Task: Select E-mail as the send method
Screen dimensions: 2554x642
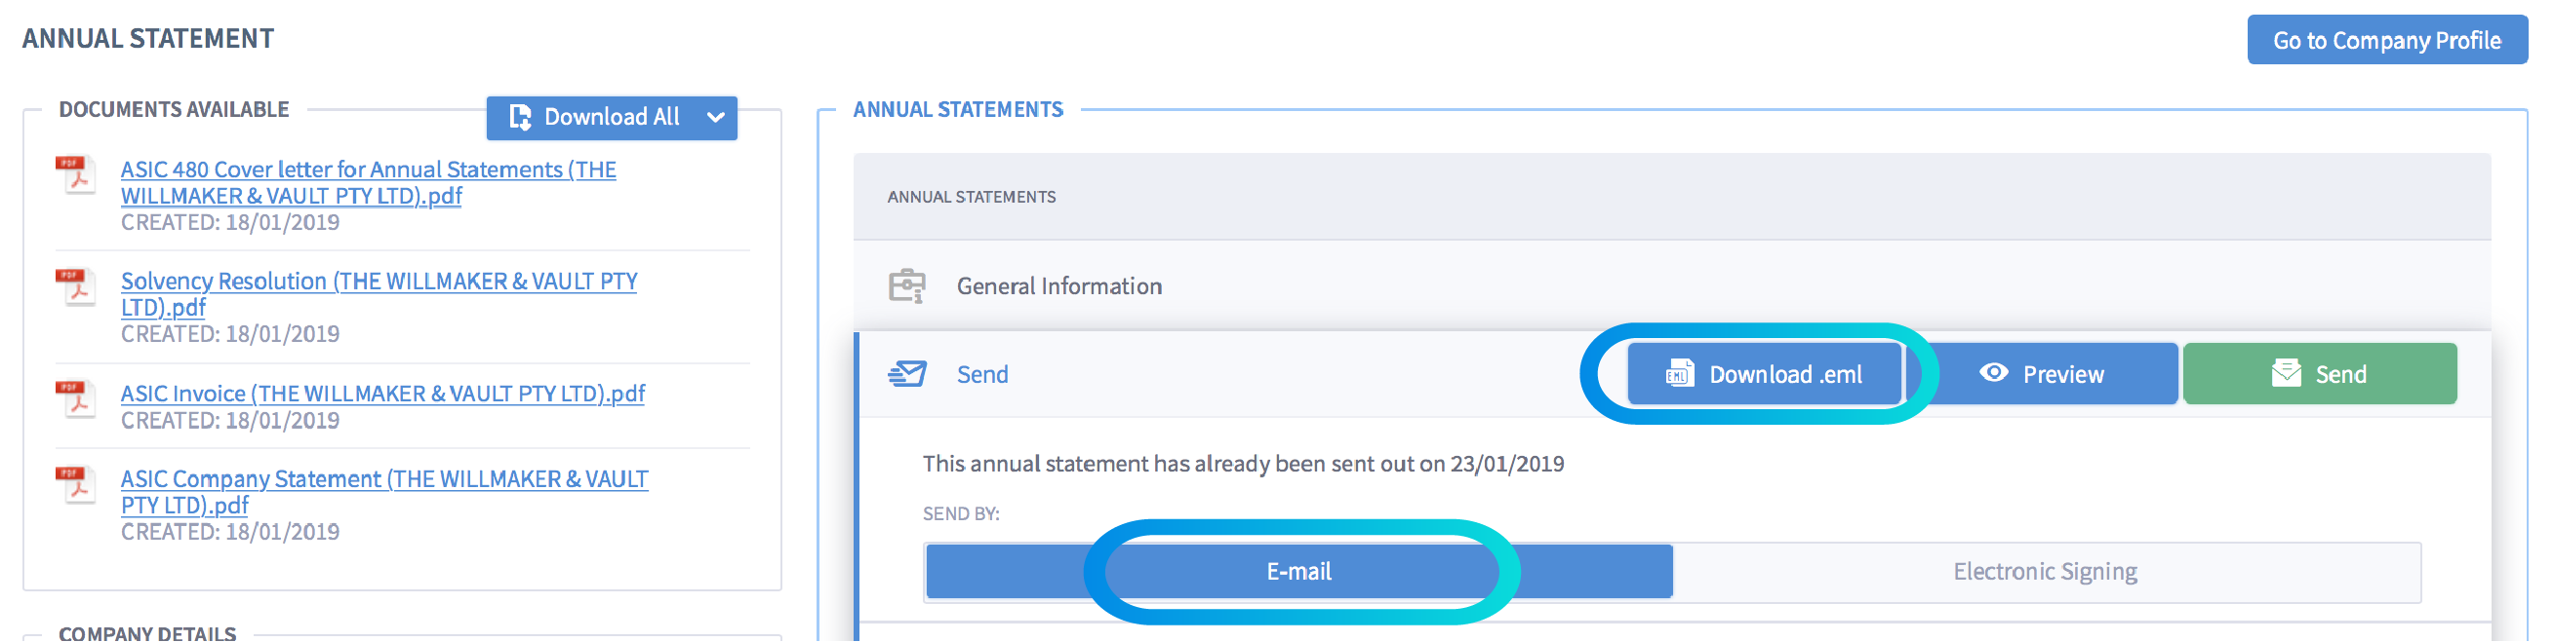Action: pos(1297,572)
